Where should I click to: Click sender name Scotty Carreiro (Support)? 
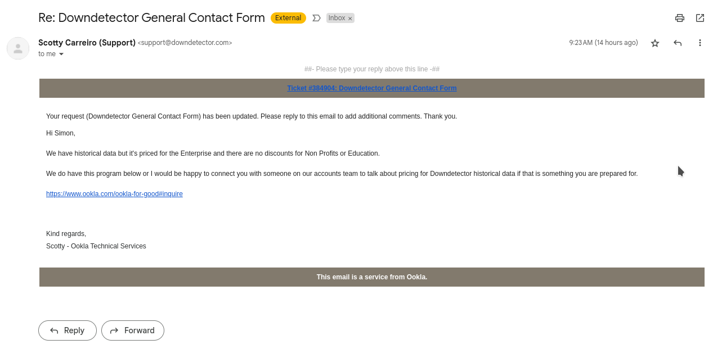(x=87, y=43)
